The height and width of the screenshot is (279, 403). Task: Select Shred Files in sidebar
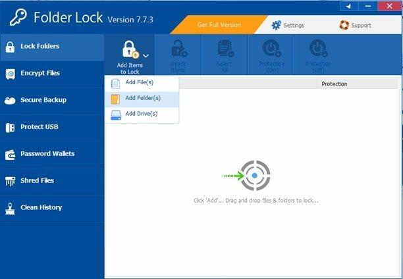point(52,181)
